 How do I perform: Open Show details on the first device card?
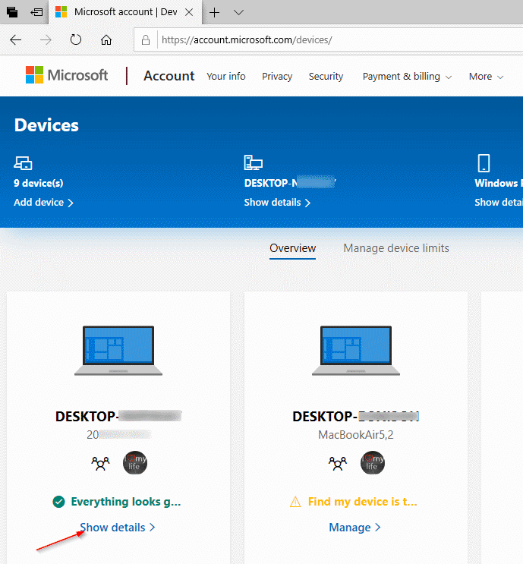click(117, 528)
